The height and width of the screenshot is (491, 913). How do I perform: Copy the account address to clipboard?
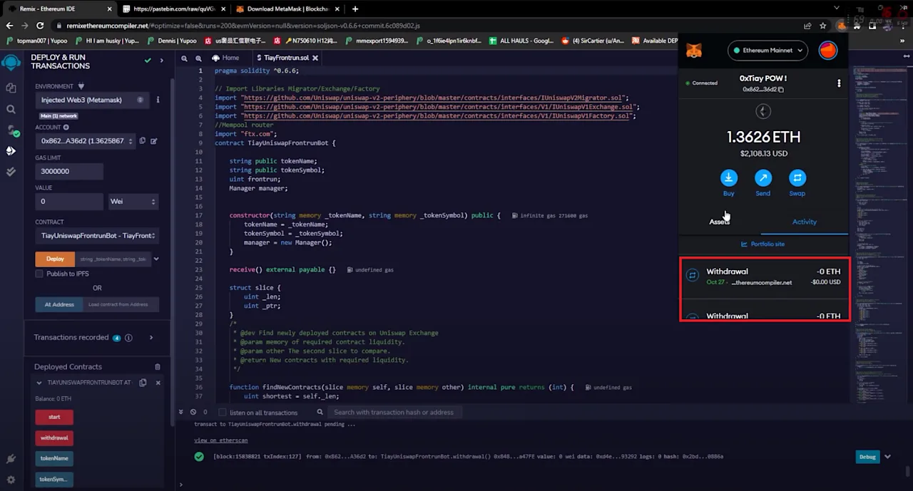(x=143, y=141)
